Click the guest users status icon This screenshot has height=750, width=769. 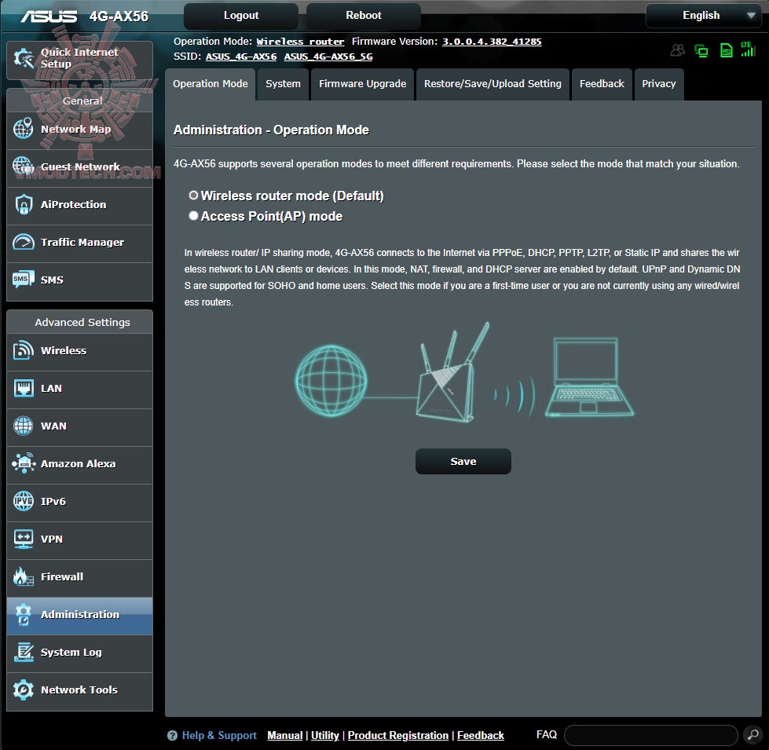tap(678, 50)
